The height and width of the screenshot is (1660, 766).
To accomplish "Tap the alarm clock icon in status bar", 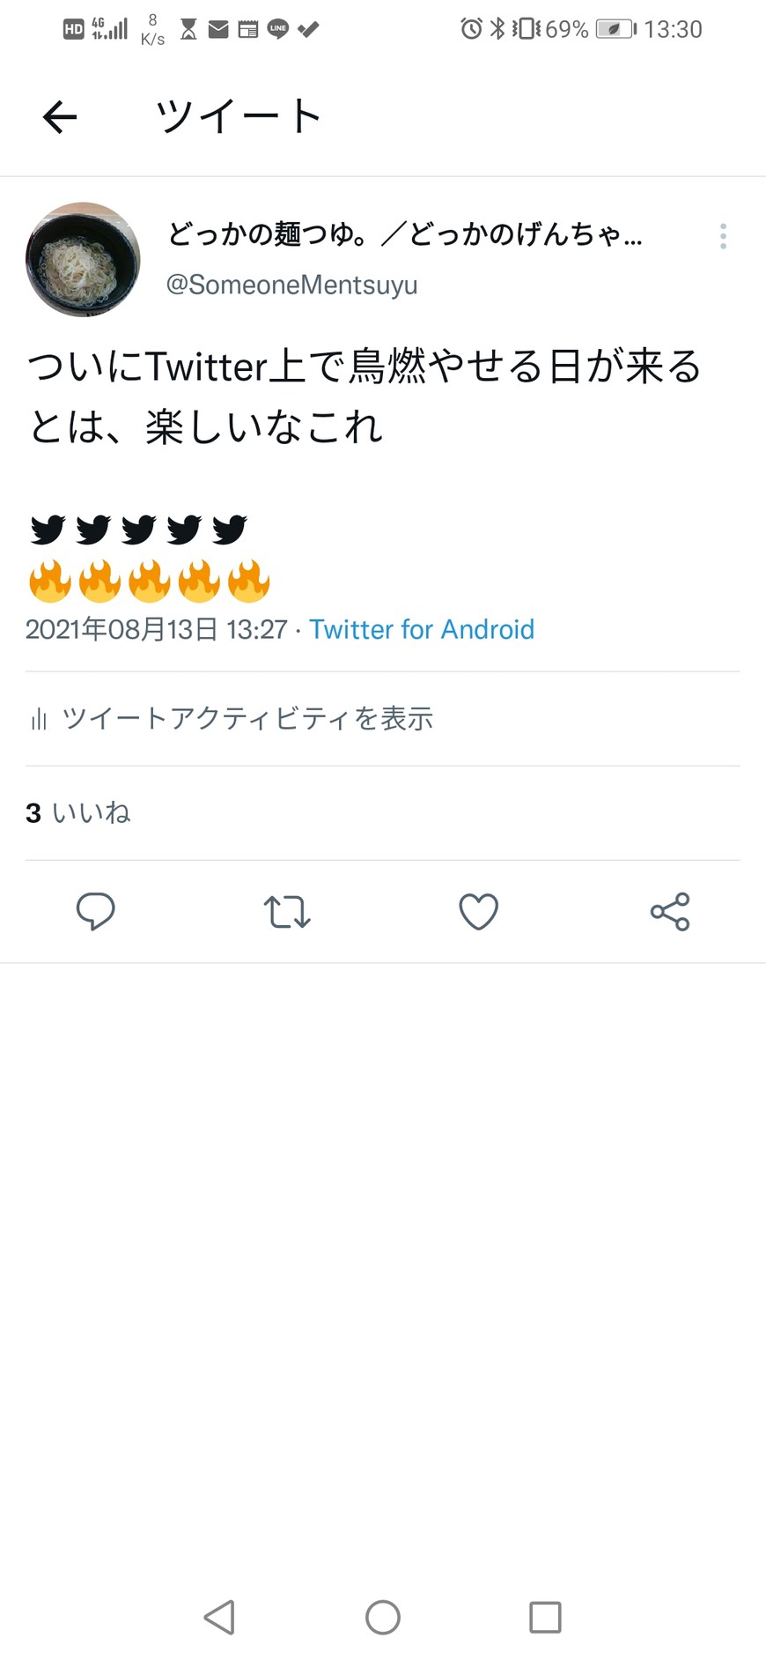I will (x=471, y=29).
